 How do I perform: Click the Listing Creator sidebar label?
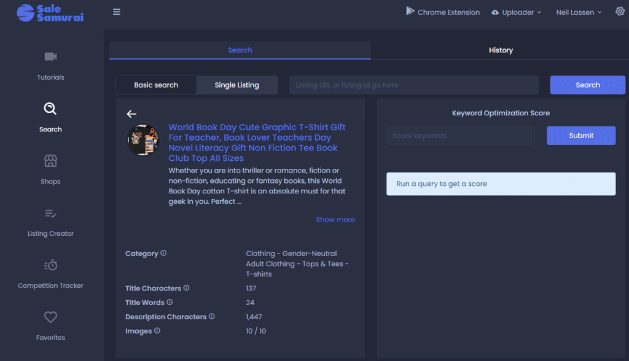pos(50,233)
